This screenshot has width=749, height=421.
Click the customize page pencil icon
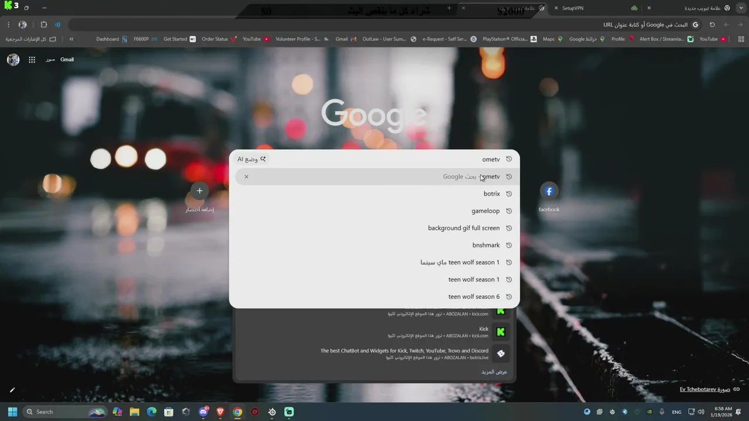tap(12, 389)
